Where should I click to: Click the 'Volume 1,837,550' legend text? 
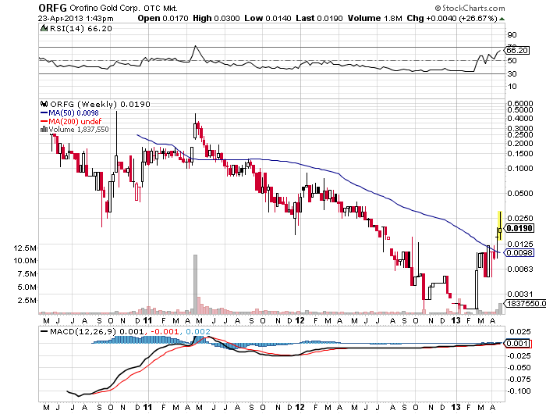coord(79,130)
